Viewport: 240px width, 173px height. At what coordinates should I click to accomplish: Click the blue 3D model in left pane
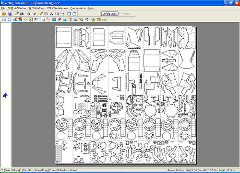tap(5, 96)
